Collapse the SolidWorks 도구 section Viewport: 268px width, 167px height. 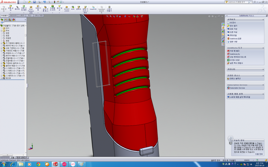click(x=263, y=48)
